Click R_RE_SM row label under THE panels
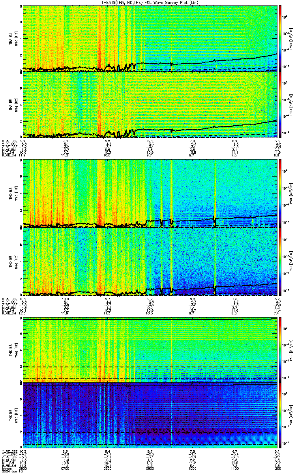This screenshot has height=474, width=296. (x=8, y=465)
